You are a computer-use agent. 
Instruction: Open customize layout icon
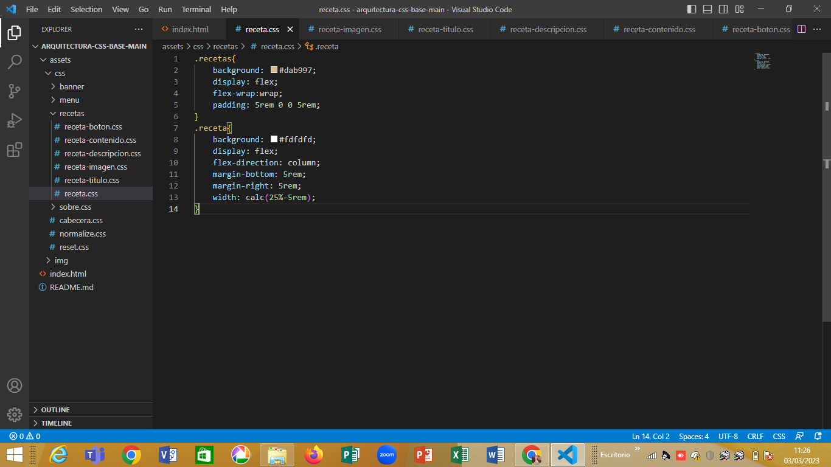click(x=739, y=9)
